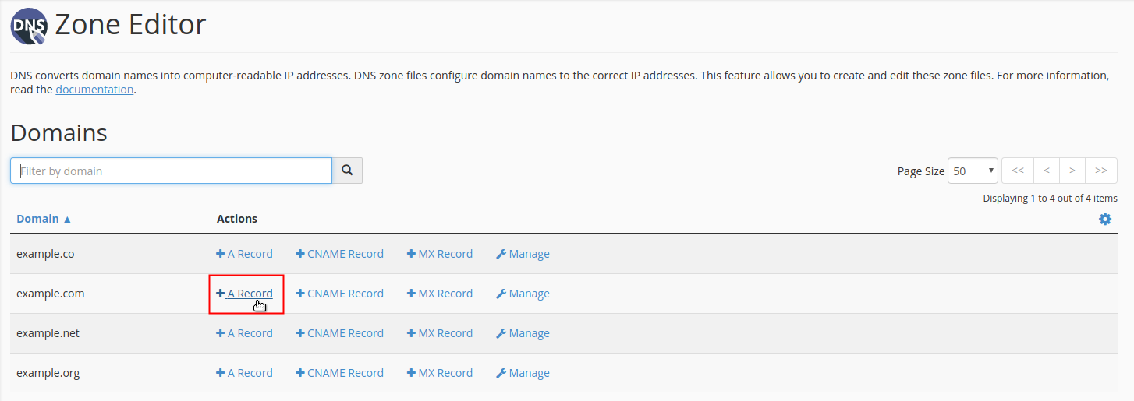Open the documentation link
The width and height of the screenshot is (1134, 401).
(94, 90)
